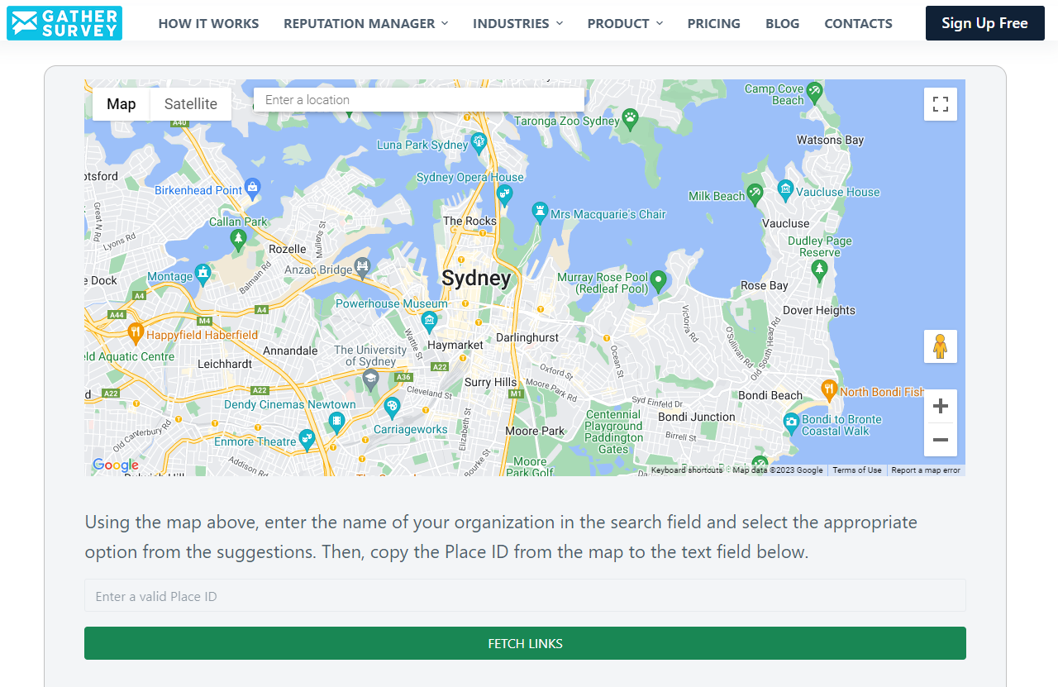Go to How It Works

[x=208, y=23]
